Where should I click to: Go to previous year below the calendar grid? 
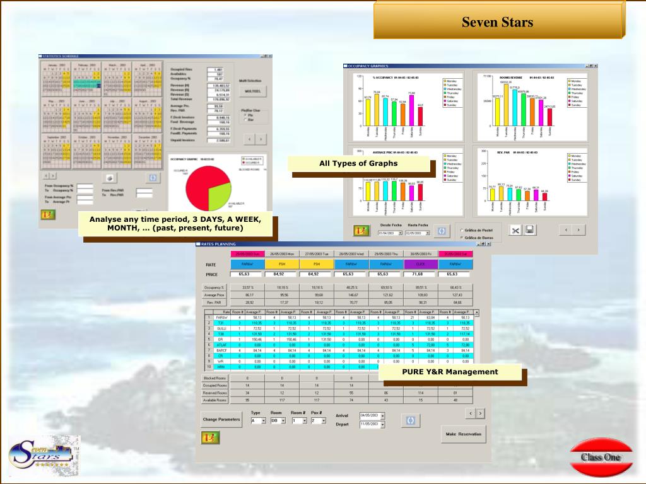[46, 176]
